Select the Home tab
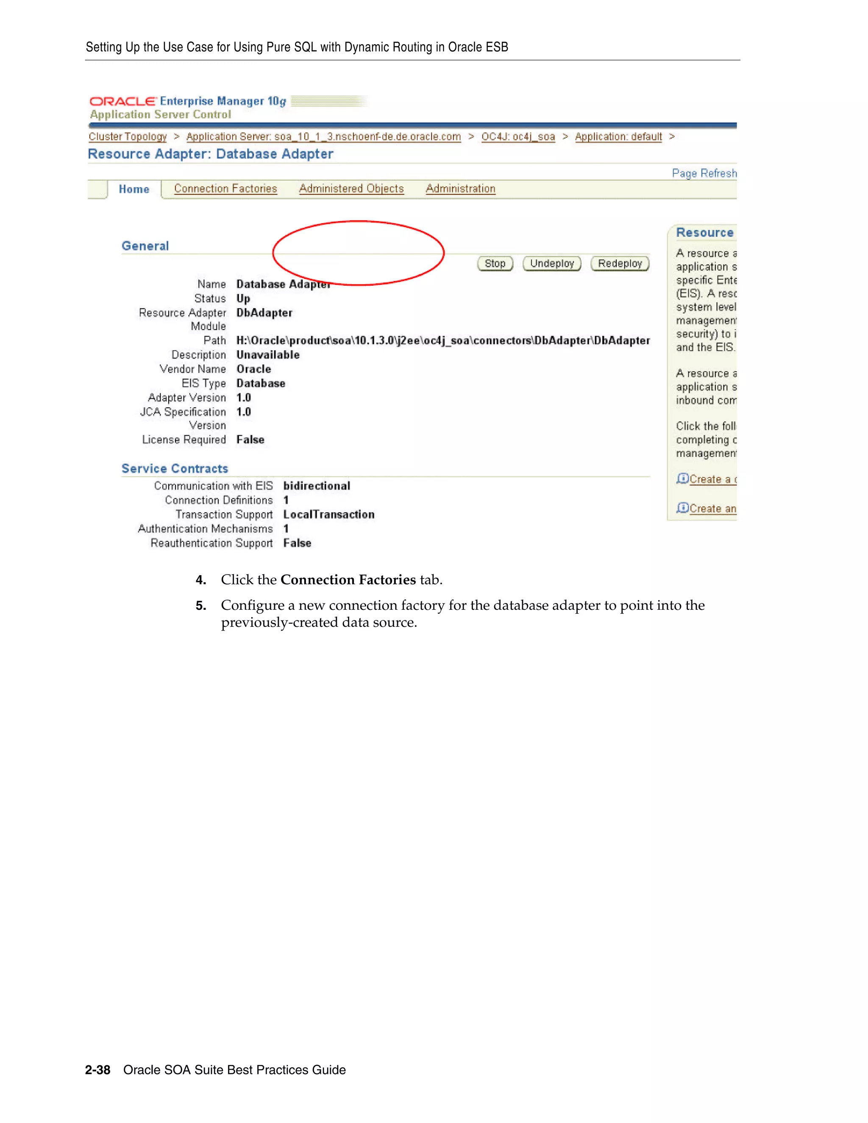This screenshot has width=868, height=1123. tap(134, 189)
